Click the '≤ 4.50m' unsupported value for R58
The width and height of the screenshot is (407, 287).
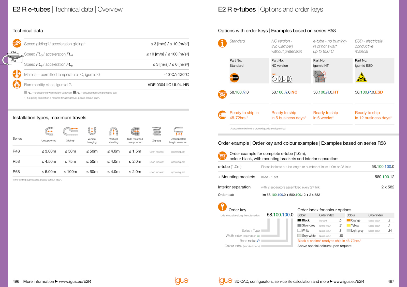[x=49, y=161]
